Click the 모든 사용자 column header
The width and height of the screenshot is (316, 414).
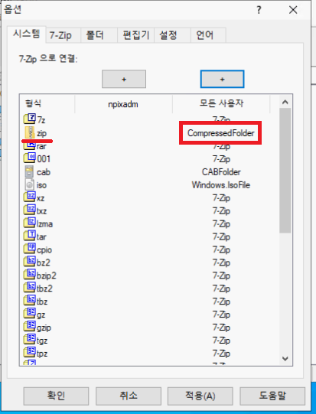tap(221, 104)
